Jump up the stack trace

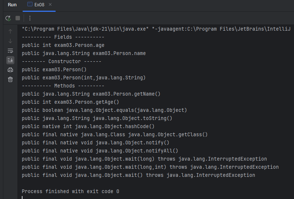(x=10, y=31)
